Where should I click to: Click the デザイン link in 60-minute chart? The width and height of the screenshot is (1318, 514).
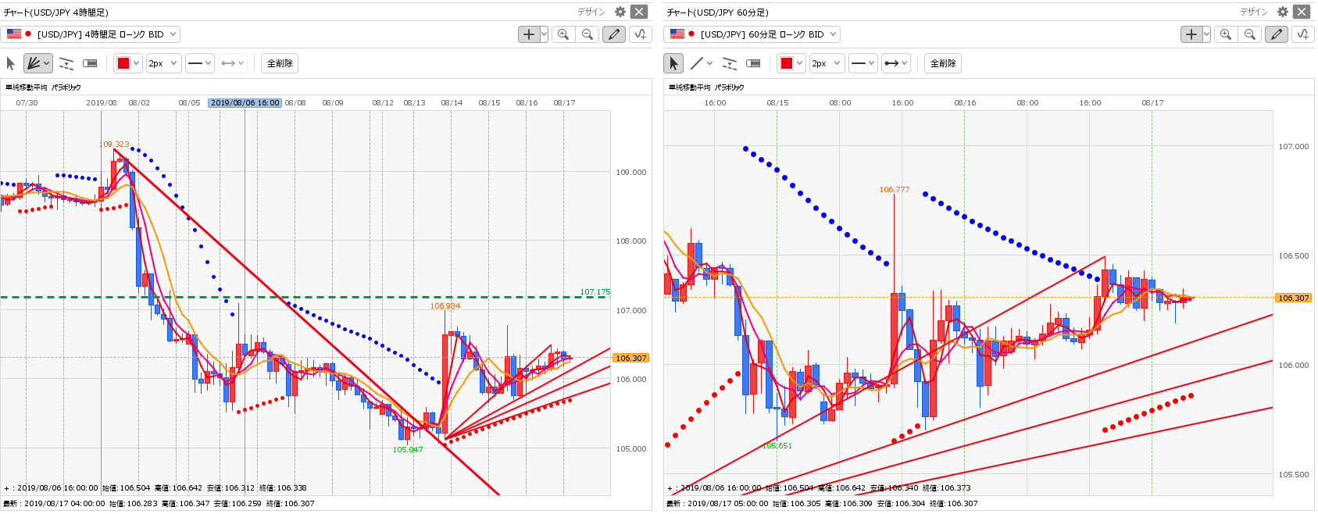(1253, 12)
